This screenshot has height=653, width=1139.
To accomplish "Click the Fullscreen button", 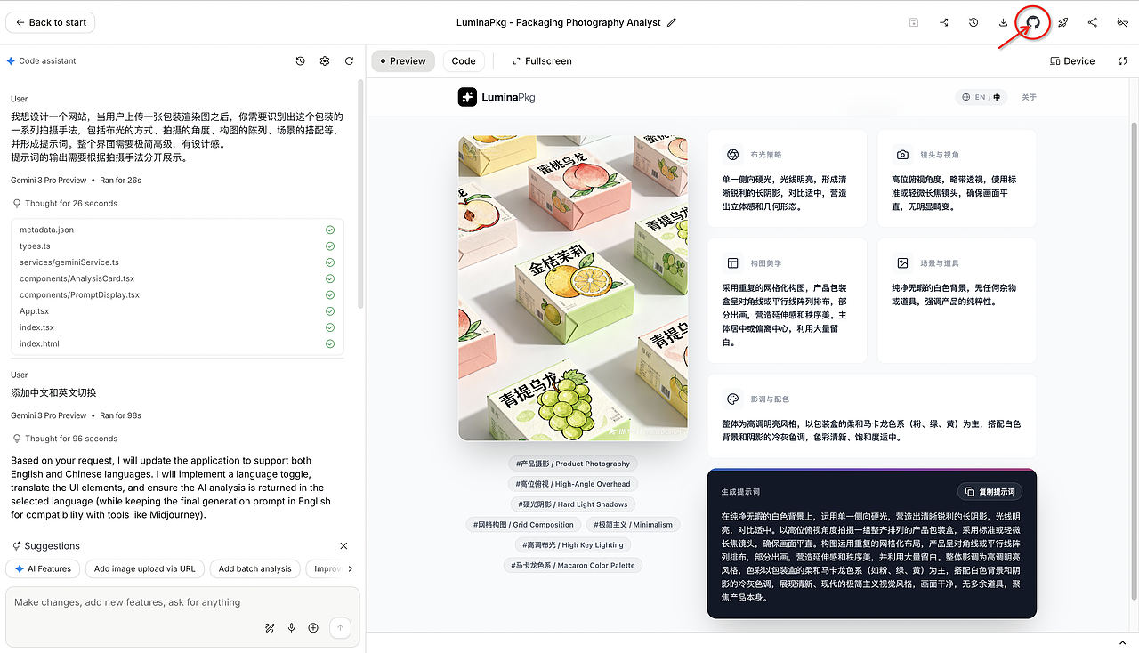I will pyautogui.click(x=541, y=60).
